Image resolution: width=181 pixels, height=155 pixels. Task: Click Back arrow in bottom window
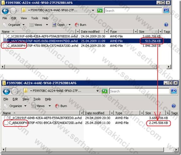click(x=6, y=91)
